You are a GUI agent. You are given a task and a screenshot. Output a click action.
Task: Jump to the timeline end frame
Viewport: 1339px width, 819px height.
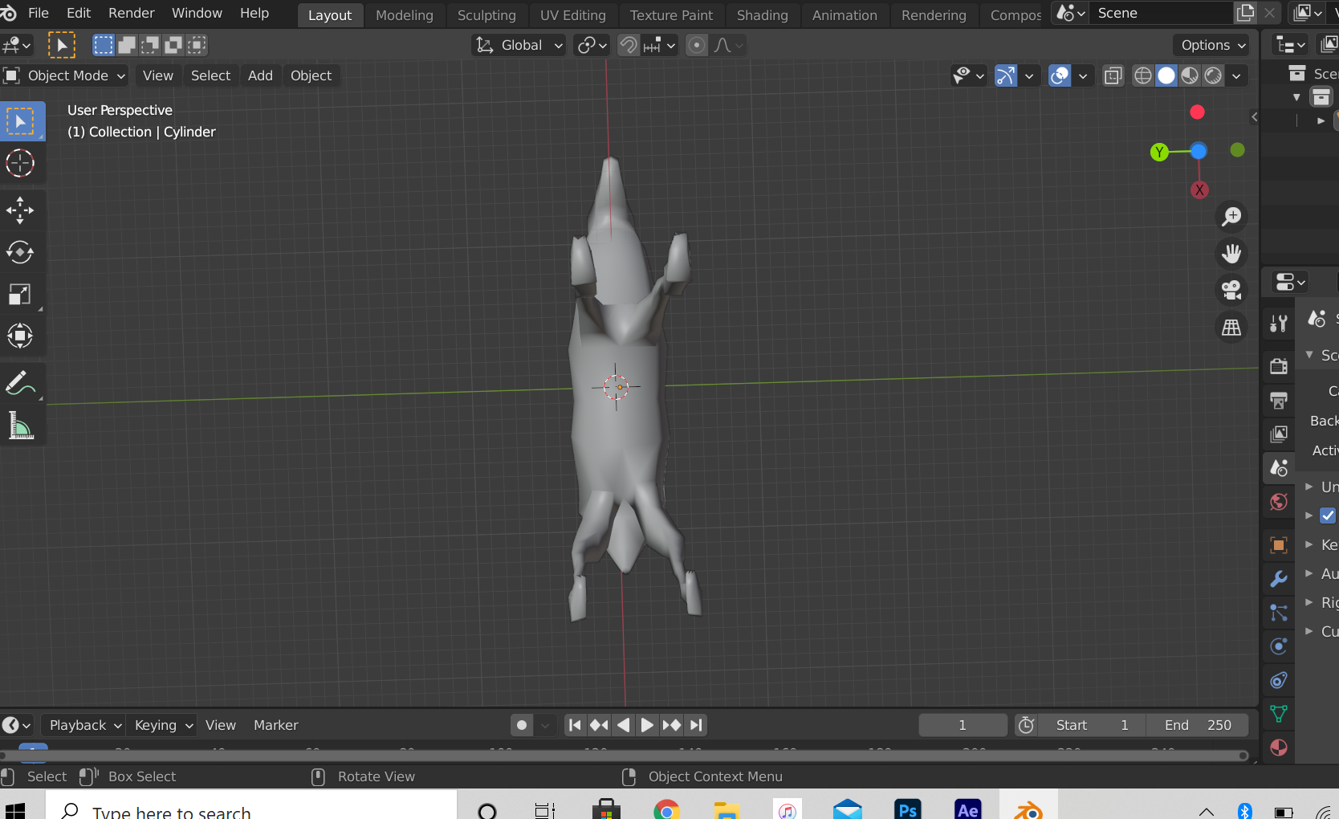coord(696,725)
